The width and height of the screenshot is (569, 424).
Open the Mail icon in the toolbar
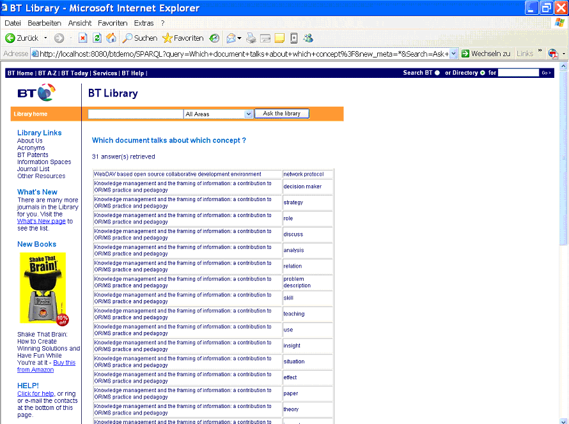[232, 38]
